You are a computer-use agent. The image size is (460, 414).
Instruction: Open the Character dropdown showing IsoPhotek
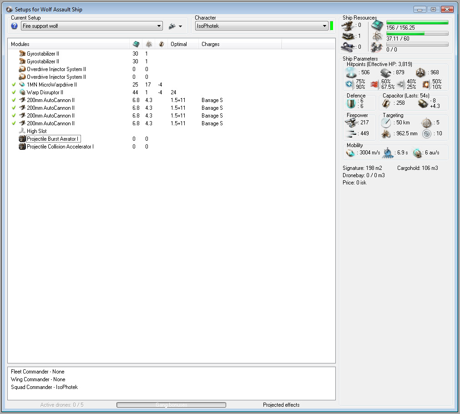coord(261,26)
